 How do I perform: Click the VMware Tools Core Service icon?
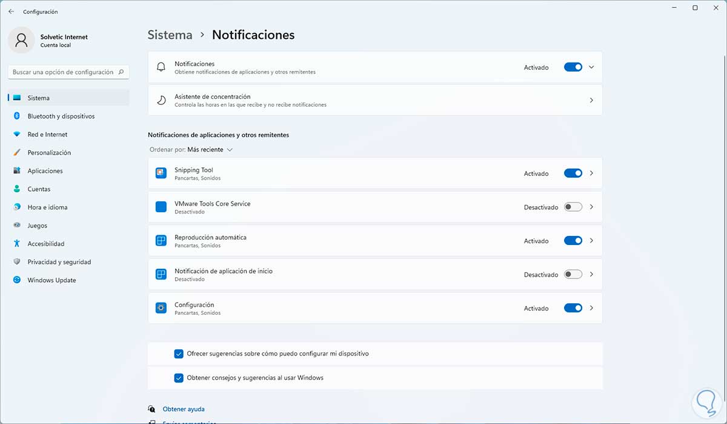click(161, 207)
